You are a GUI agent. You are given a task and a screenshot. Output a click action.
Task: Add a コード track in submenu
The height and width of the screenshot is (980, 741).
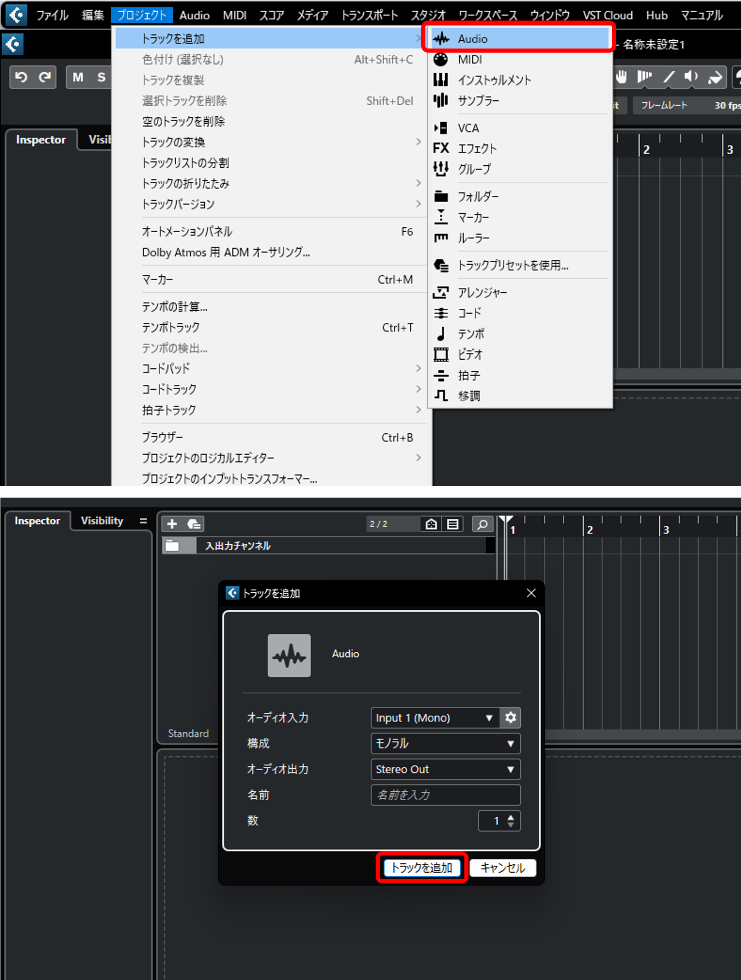tap(519, 313)
